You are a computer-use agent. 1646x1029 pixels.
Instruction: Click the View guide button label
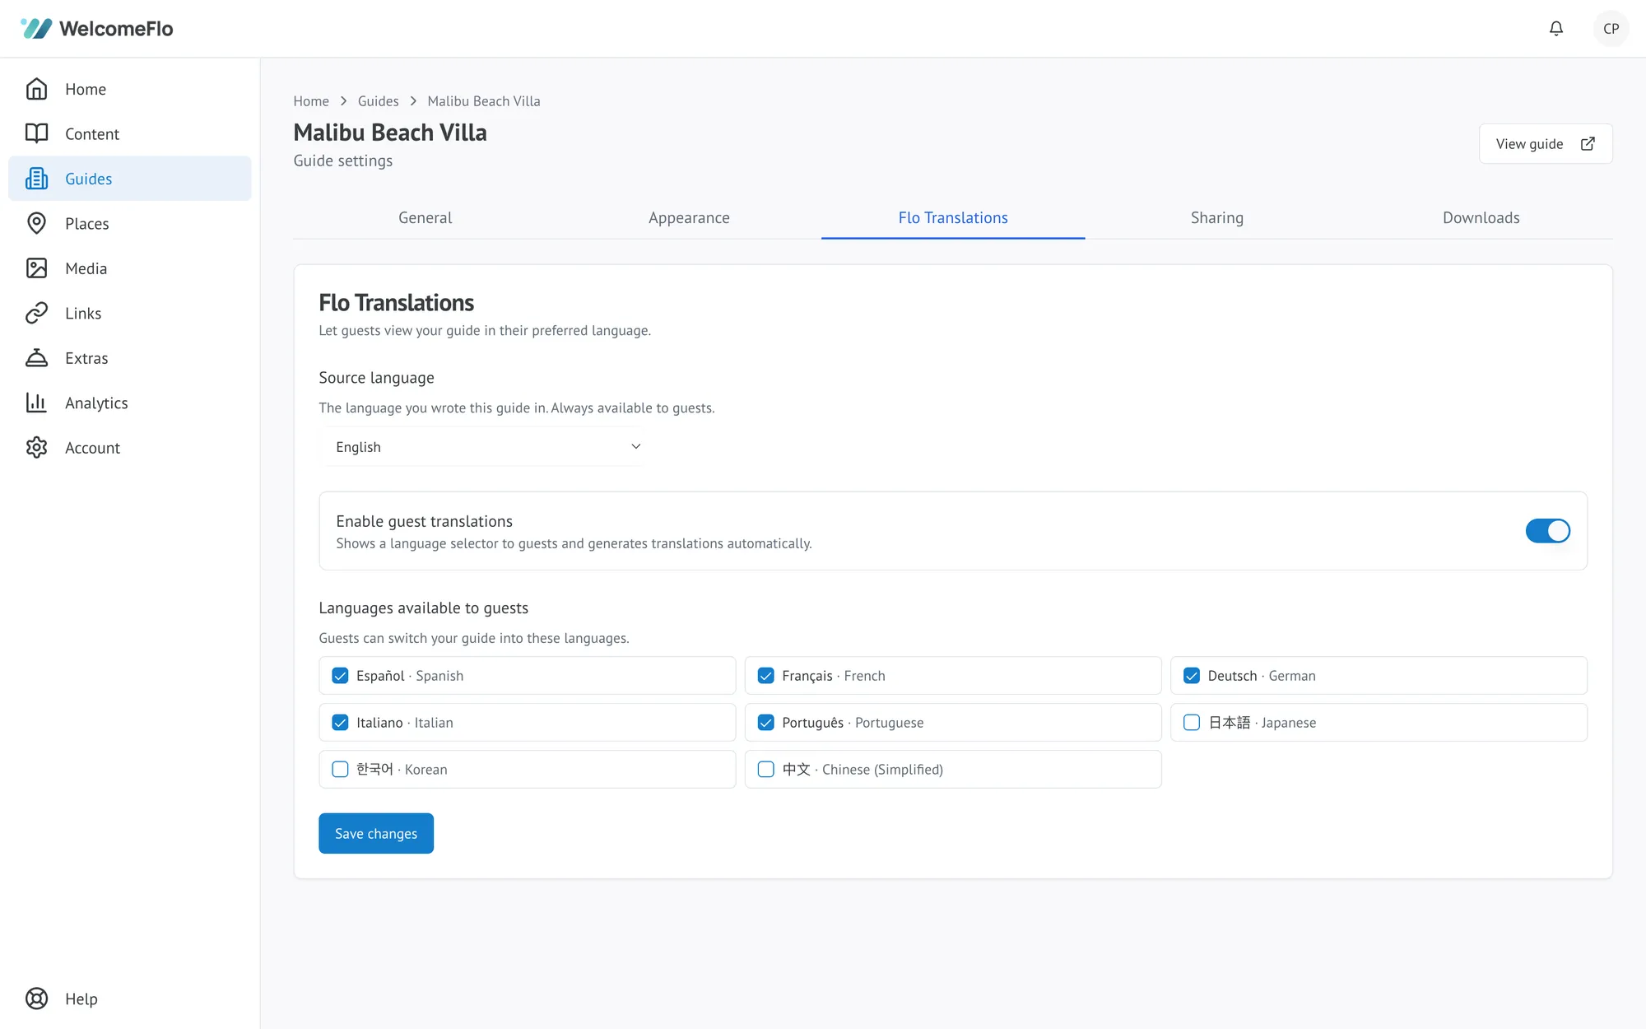[1529, 144]
